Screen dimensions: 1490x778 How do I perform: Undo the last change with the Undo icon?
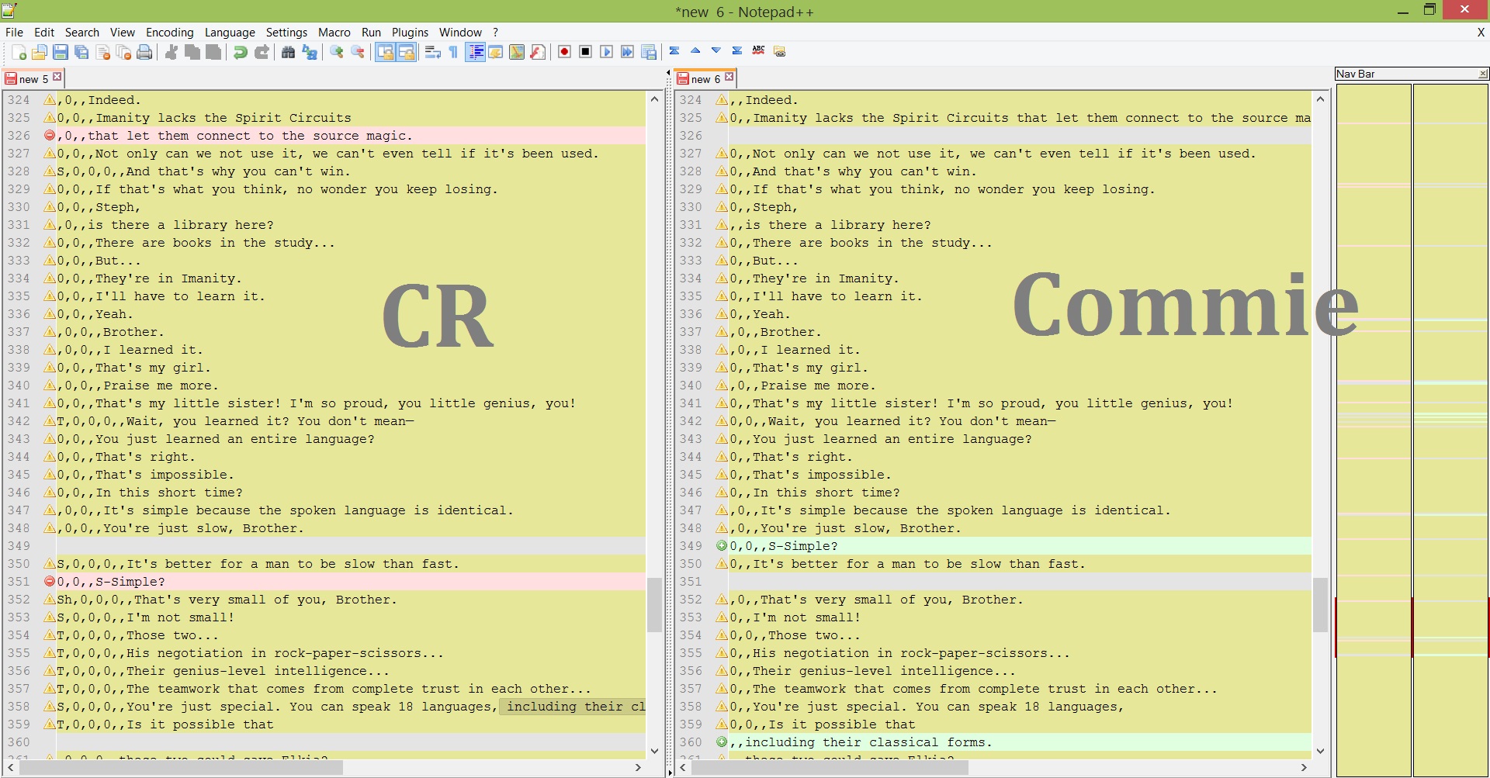tap(241, 52)
